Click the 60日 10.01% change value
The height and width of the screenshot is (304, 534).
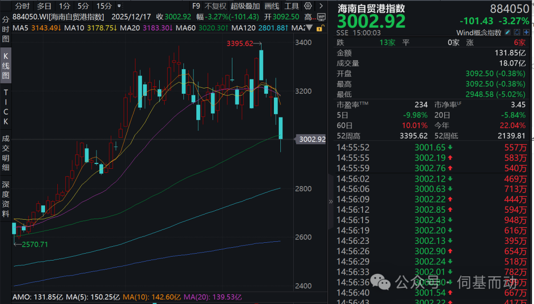[x=414, y=125]
